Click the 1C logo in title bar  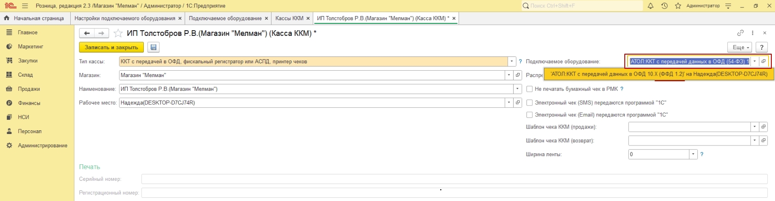point(10,6)
